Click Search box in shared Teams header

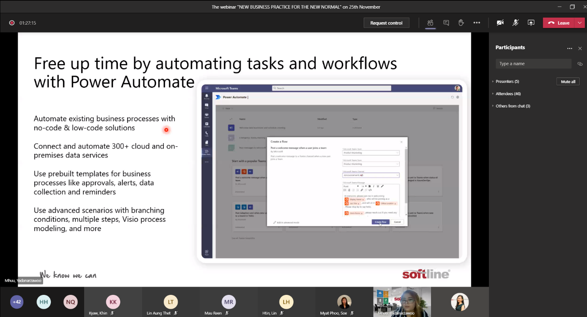tap(331, 88)
